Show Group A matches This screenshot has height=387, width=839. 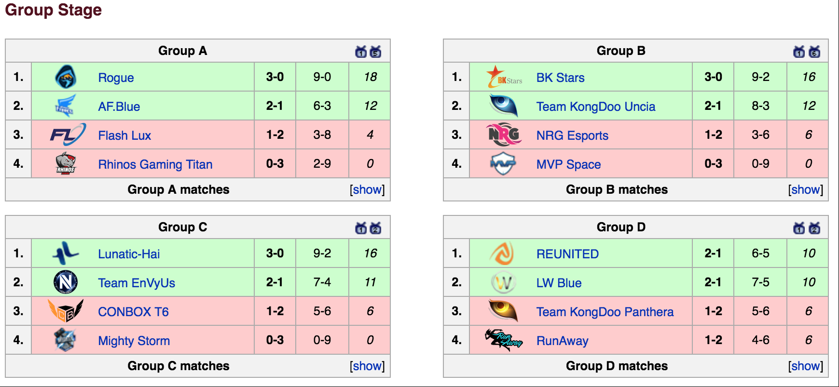click(367, 189)
